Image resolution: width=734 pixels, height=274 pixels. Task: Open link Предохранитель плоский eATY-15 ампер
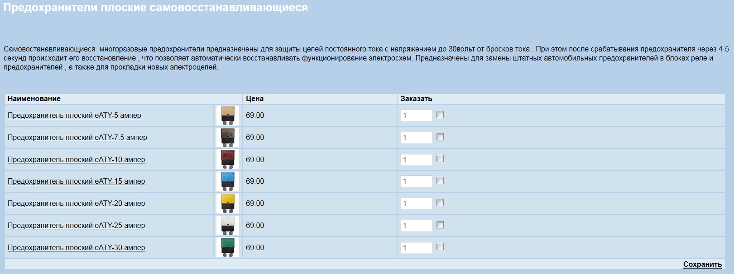(x=77, y=181)
